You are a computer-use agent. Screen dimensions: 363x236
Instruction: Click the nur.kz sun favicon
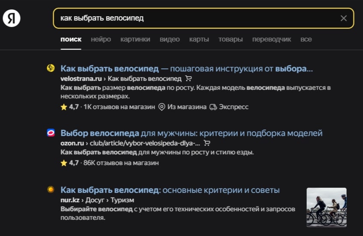51,189
